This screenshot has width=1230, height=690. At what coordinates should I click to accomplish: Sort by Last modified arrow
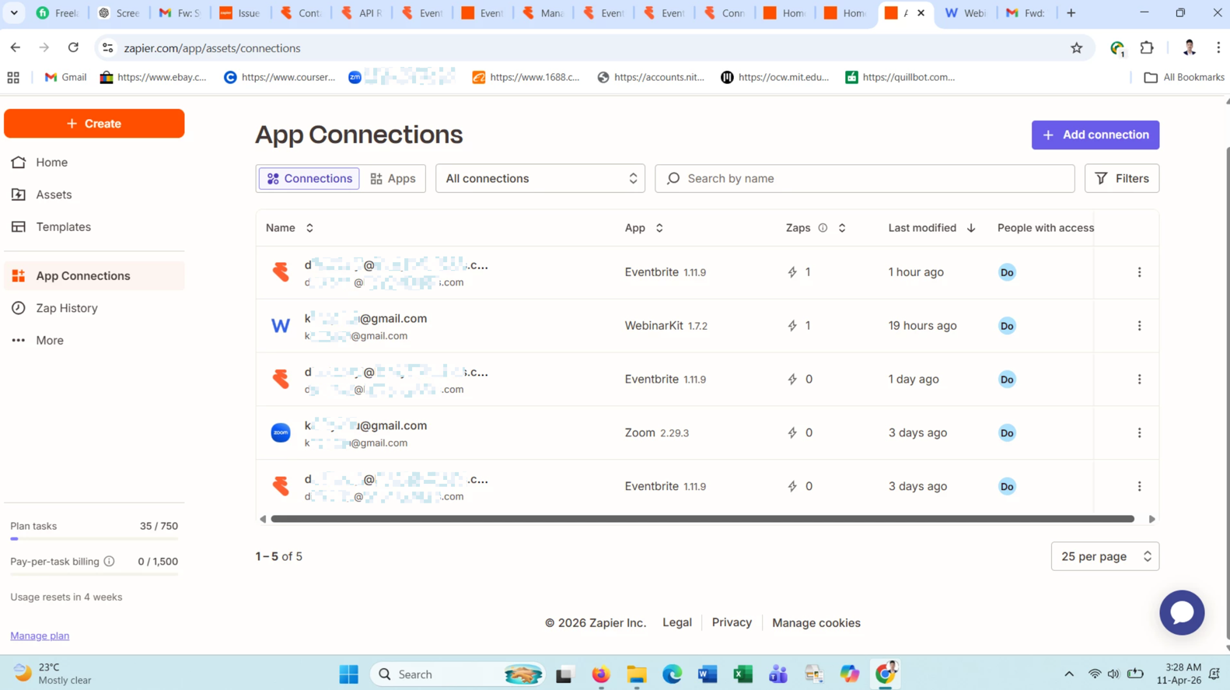pyautogui.click(x=971, y=228)
